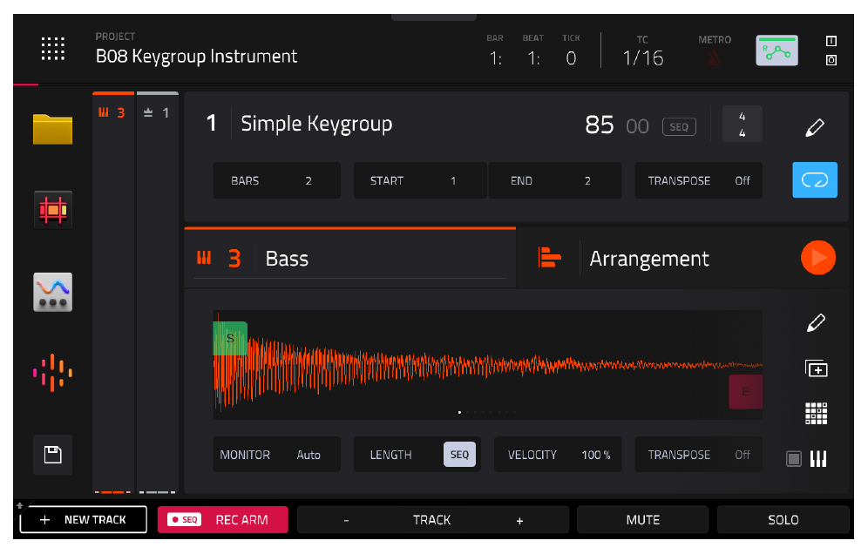Open the green automation read icon

click(x=776, y=51)
